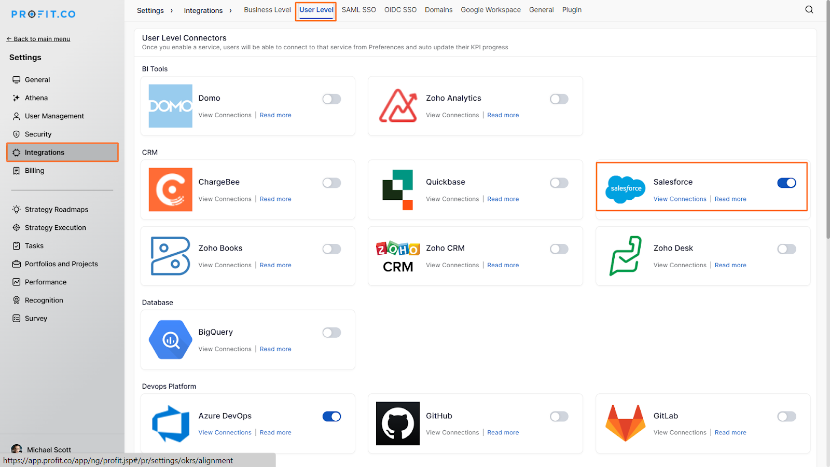This screenshot has height=467, width=830.
Task: Open Azure DevOps View Connections
Action: (x=225, y=432)
